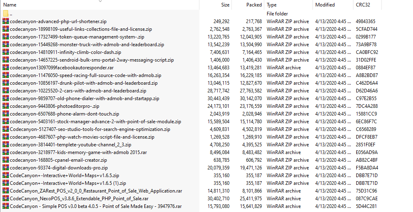The height and width of the screenshot is (212, 413).
Task: Toggle sort arrow above the Name column
Action: point(100,1)
